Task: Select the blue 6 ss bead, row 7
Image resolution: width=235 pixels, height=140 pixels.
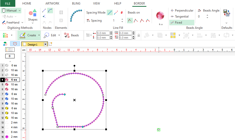Action: pyautogui.click(x=10, y=94)
